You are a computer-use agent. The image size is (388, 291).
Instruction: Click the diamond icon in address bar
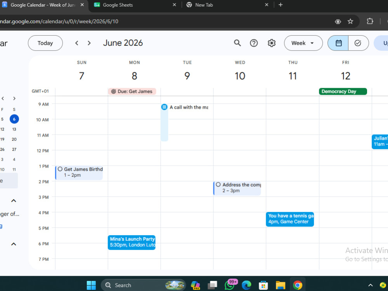(338, 21)
